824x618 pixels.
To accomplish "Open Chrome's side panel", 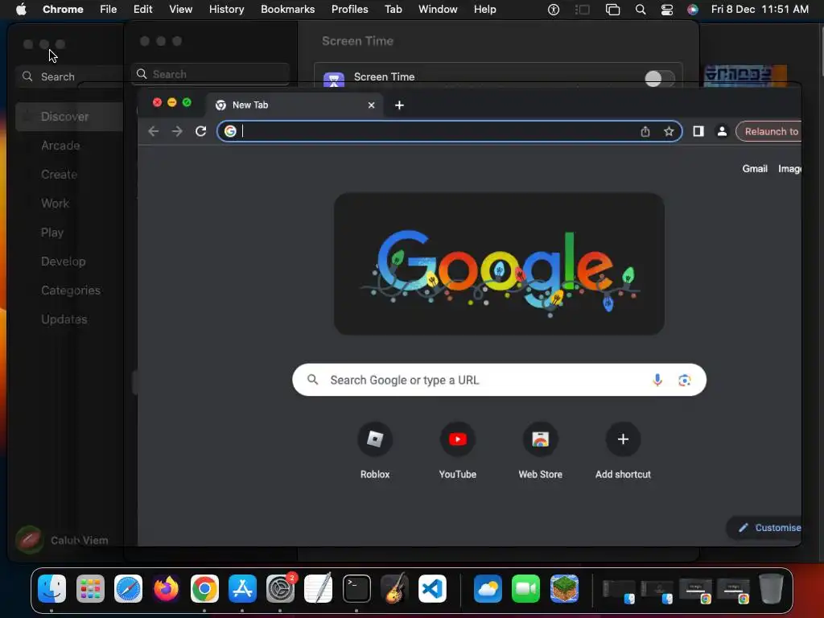I will (x=698, y=131).
